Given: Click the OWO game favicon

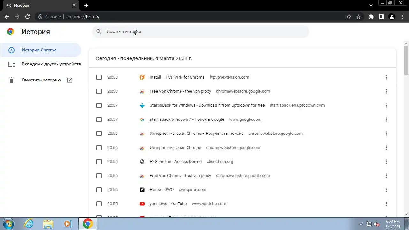Looking at the screenshot, I should [142, 190].
